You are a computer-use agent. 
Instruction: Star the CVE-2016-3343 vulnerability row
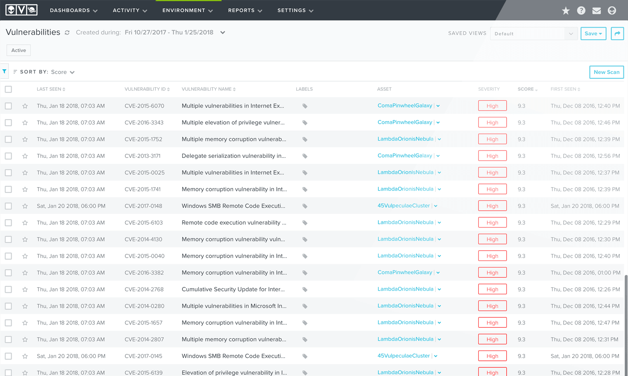click(x=25, y=122)
